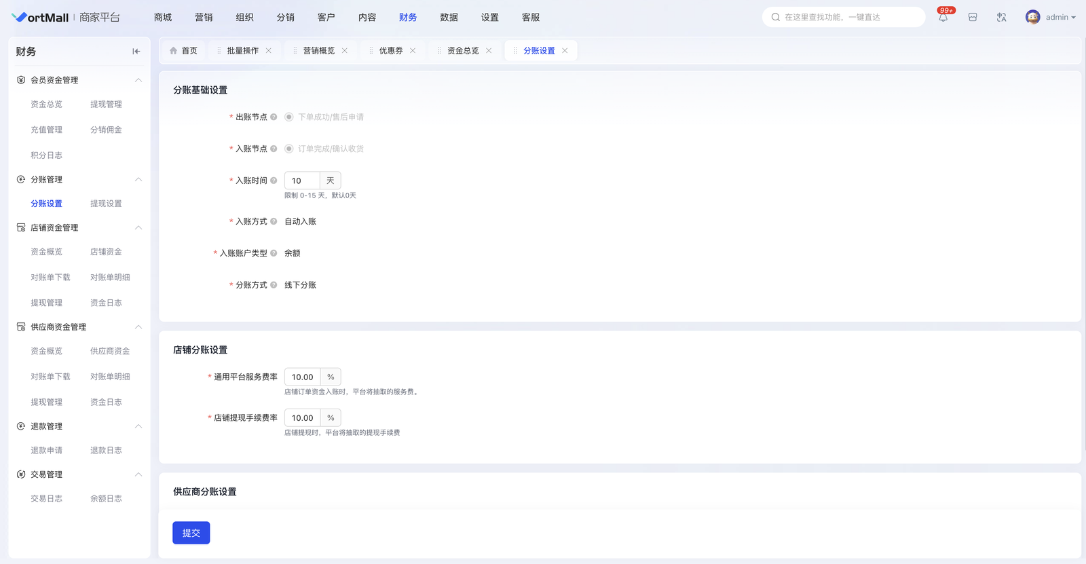Image resolution: width=1086 pixels, height=564 pixels.
Task: Click help icon beside 入账时间
Action: click(274, 181)
